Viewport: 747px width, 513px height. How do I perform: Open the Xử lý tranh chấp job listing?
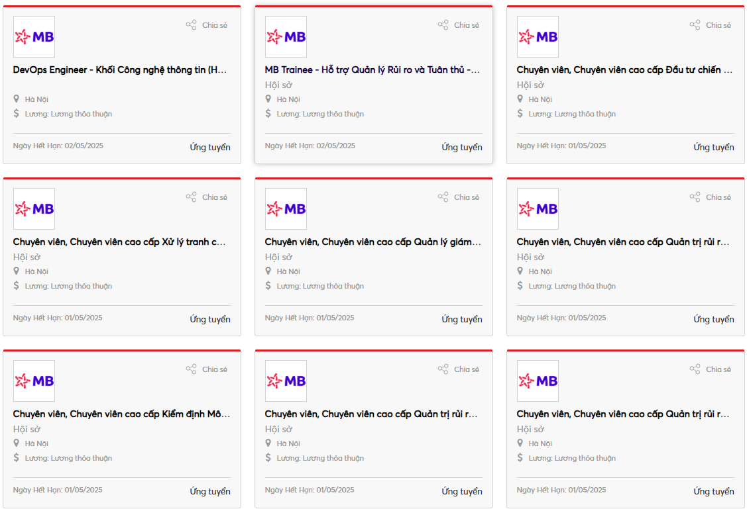(121, 242)
